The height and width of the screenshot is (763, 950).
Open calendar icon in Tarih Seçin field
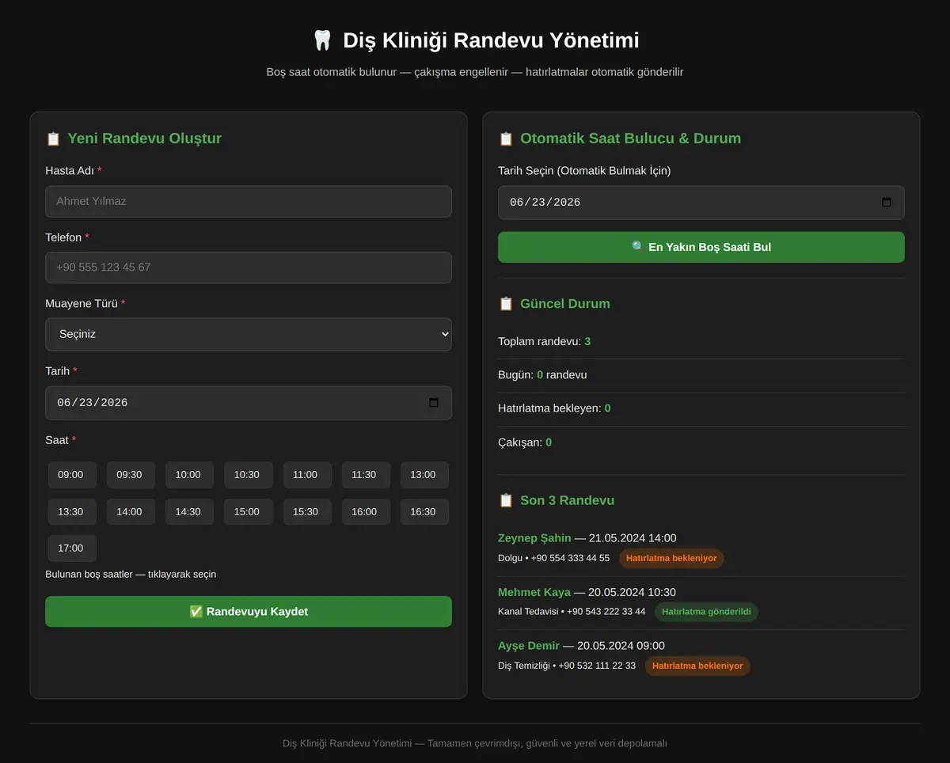[887, 203]
